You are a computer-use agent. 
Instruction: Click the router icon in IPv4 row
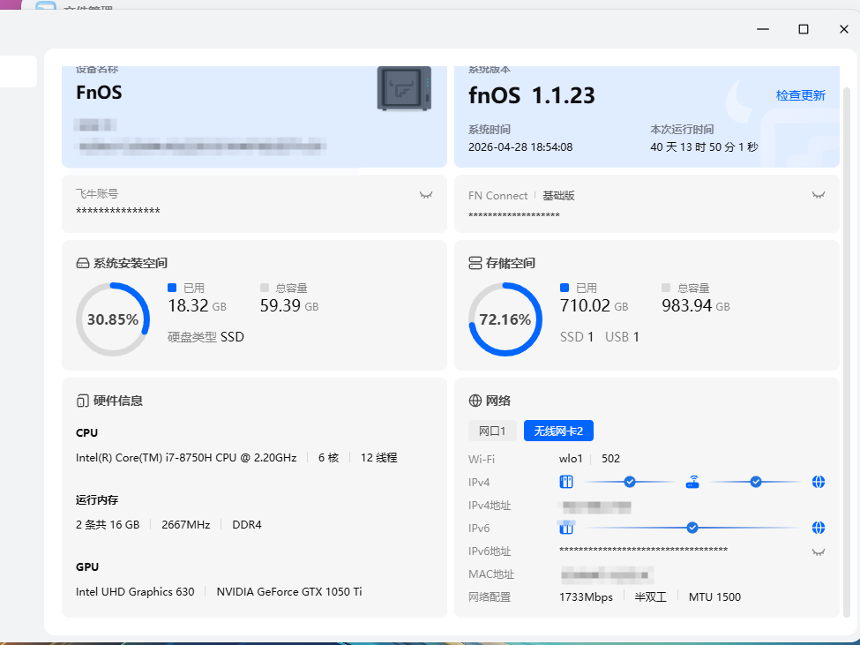coord(692,482)
